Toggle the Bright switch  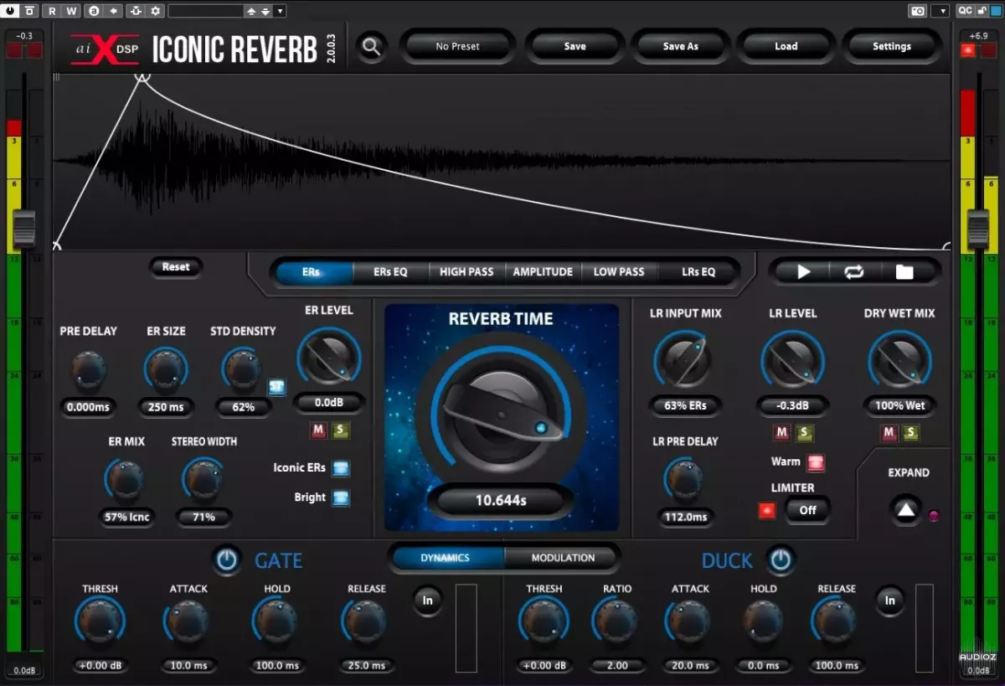341,498
